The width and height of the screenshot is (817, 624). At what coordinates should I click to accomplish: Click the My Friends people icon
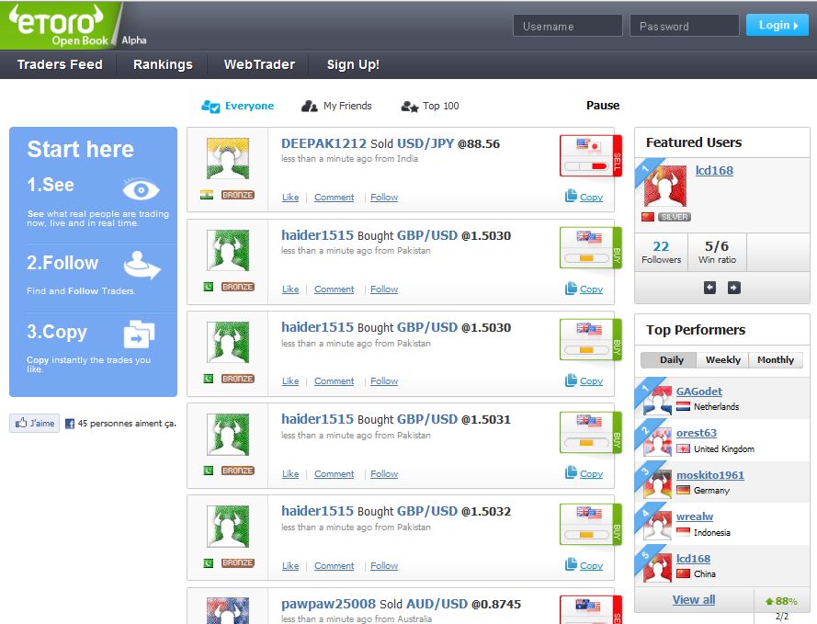click(309, 107)
